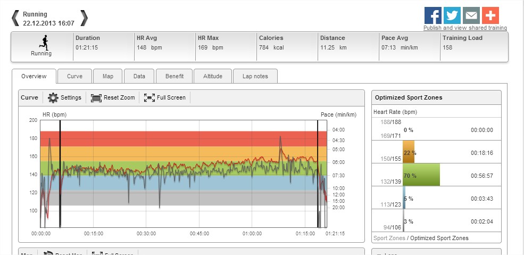
Task: Open the Altitude tab
Action: [213, 76]
